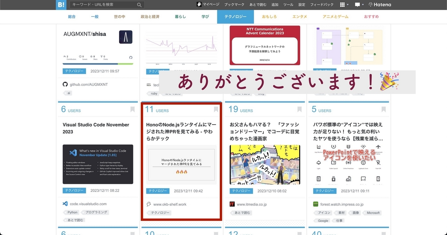Click the プログラミング tag
Viewport: 447px width, 235px height.
96,212
